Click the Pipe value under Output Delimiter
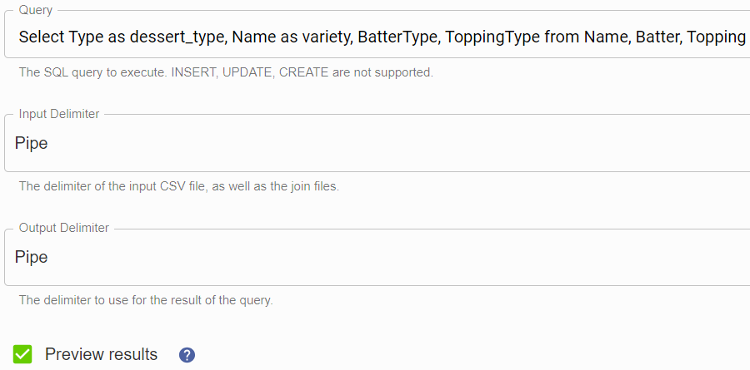This screenshot has height=370, width=750. click(x=31, y=257)
